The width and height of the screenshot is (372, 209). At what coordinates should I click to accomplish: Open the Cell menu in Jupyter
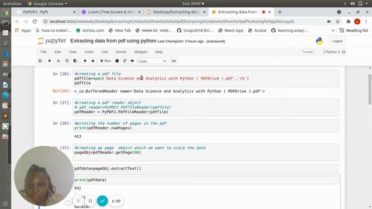click(x=105, y=52)
